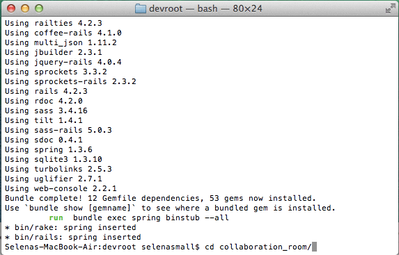Click the 'cd collaboration_room/' command text
The image size is (399, 255).
[258, 247]
